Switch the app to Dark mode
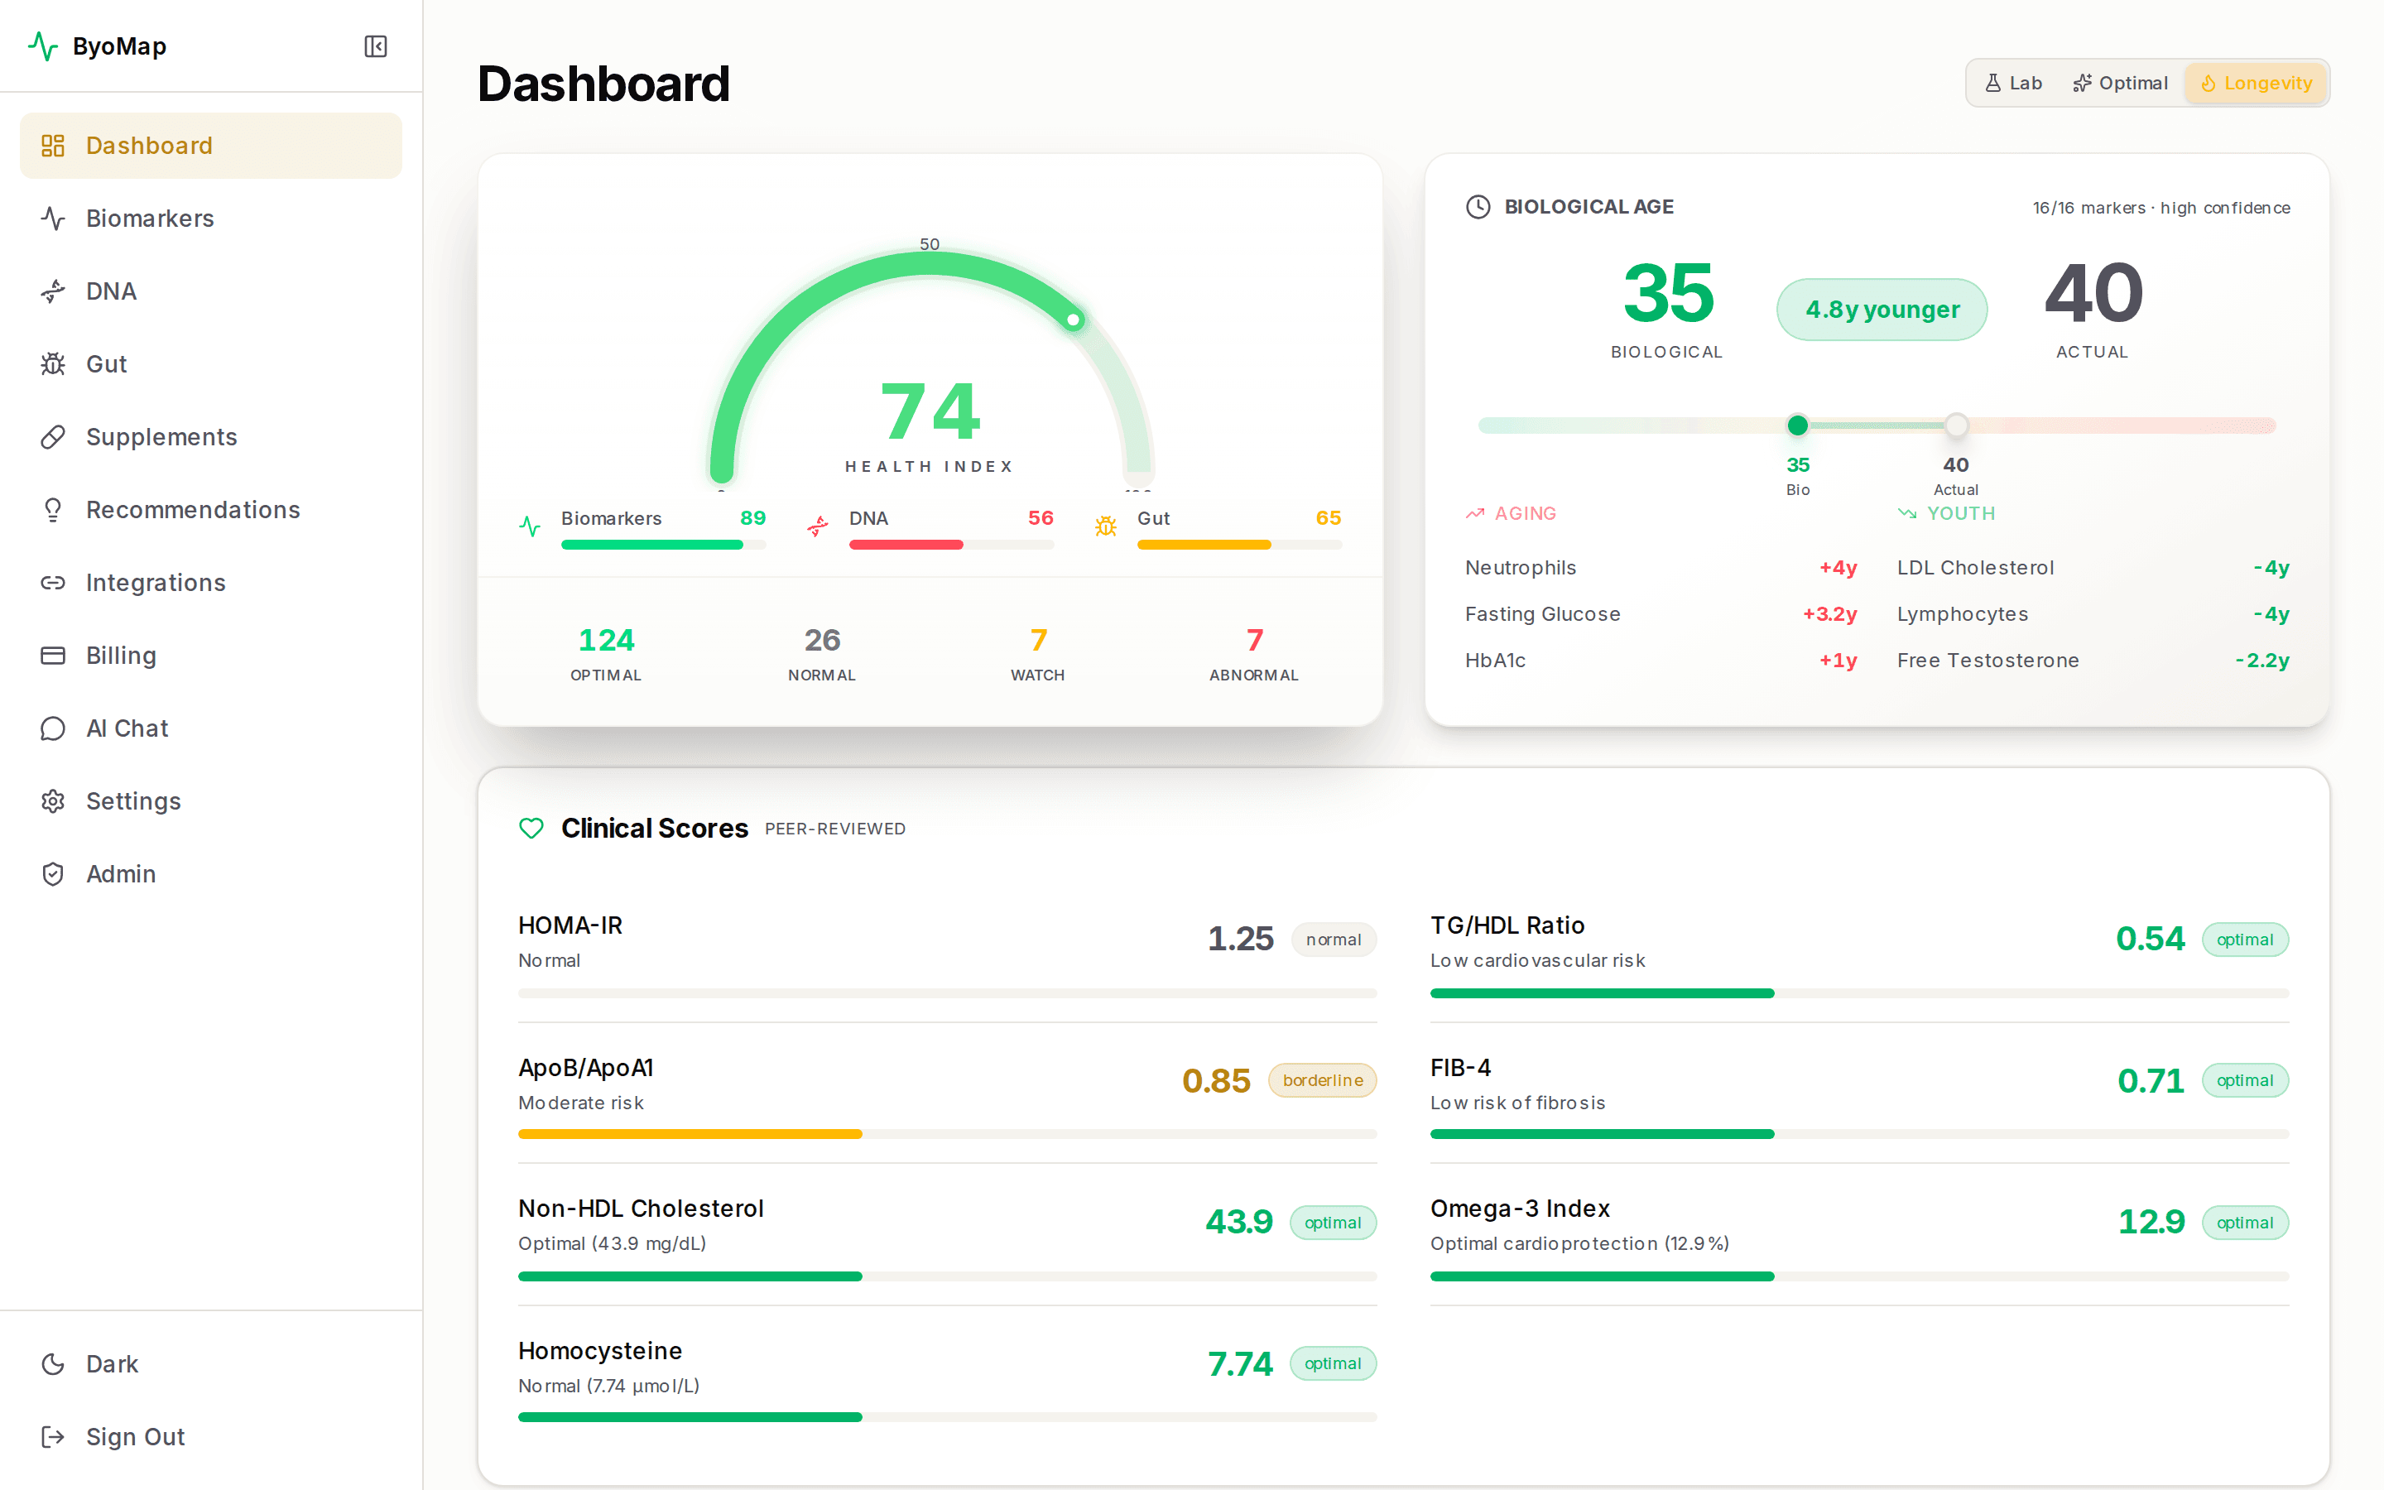 point(111,1363)
